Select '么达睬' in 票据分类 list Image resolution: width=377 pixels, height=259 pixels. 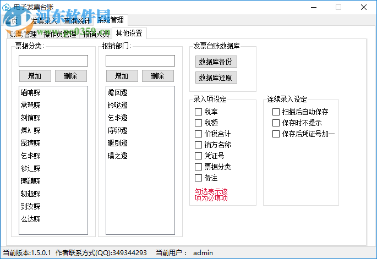pyautogui.click(x=53, y=219)
